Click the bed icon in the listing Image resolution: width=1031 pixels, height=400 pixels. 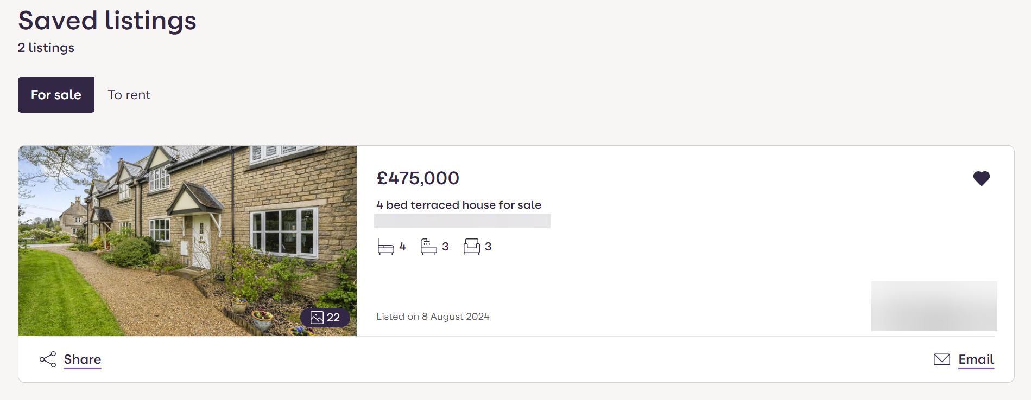[385, 247]
